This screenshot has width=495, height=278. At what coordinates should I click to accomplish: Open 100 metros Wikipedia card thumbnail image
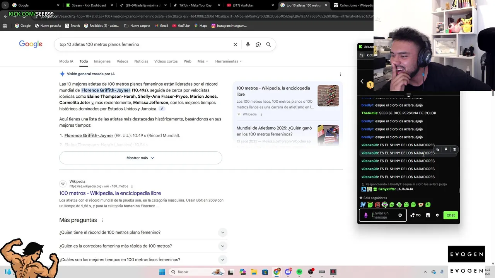tap(328, 96)
